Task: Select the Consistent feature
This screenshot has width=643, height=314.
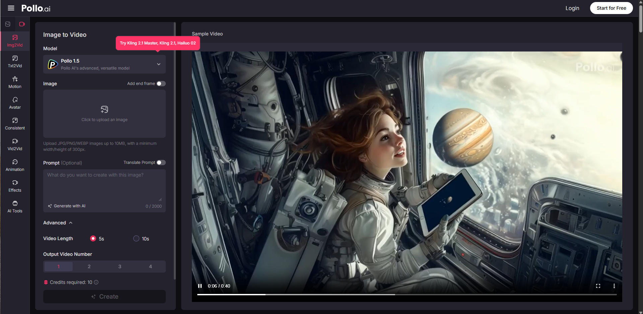Action: click(x=15, y=124)
